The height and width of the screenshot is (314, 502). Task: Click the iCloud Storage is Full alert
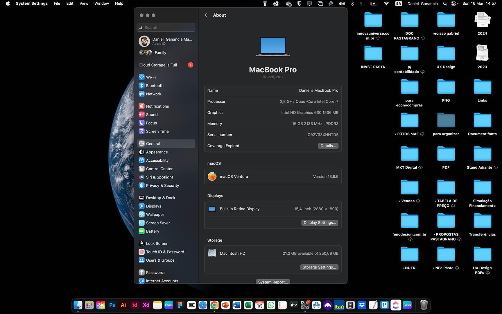166,65
